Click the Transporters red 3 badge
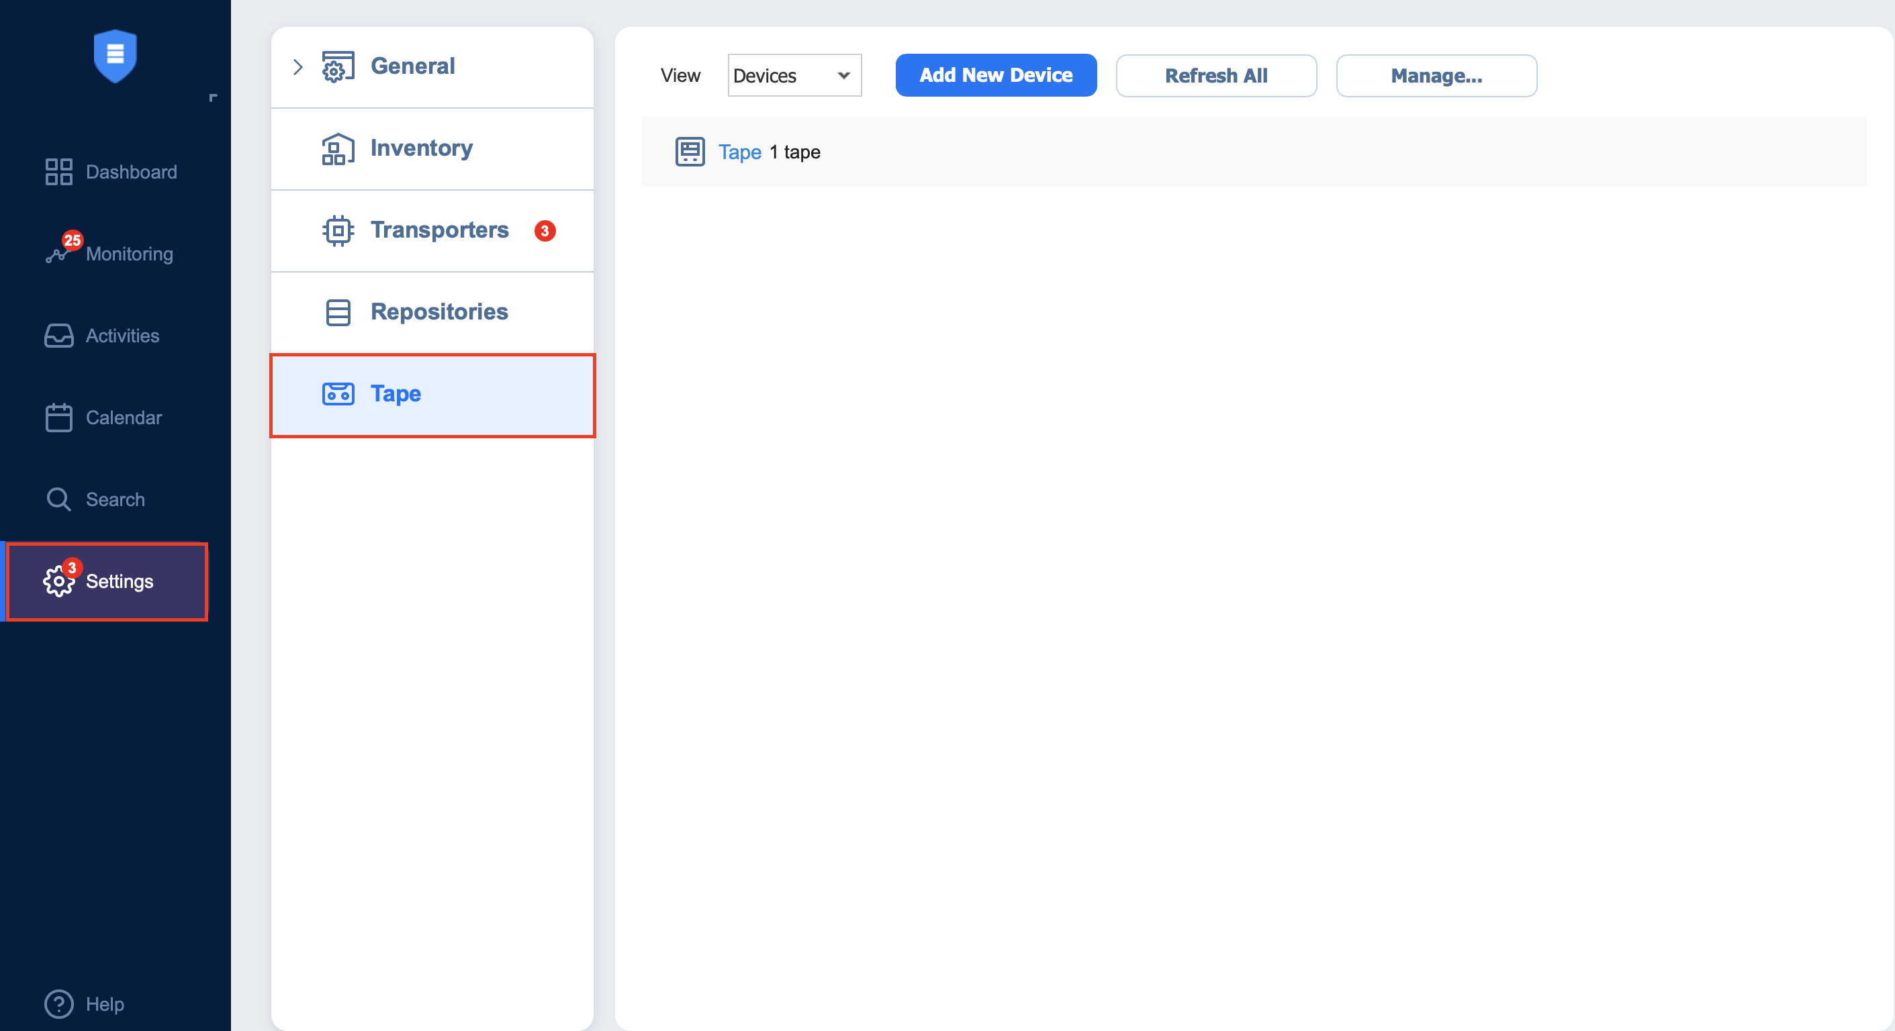This screenshot has width=1895, height=1031. pos(545,231)
